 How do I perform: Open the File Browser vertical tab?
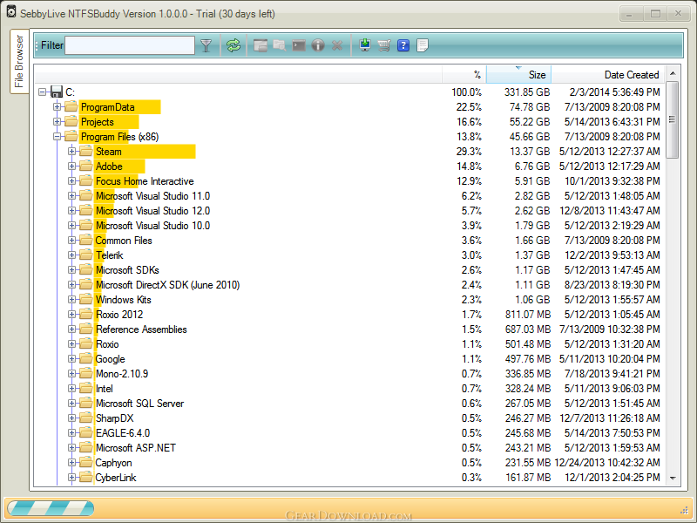coord(19,61)
